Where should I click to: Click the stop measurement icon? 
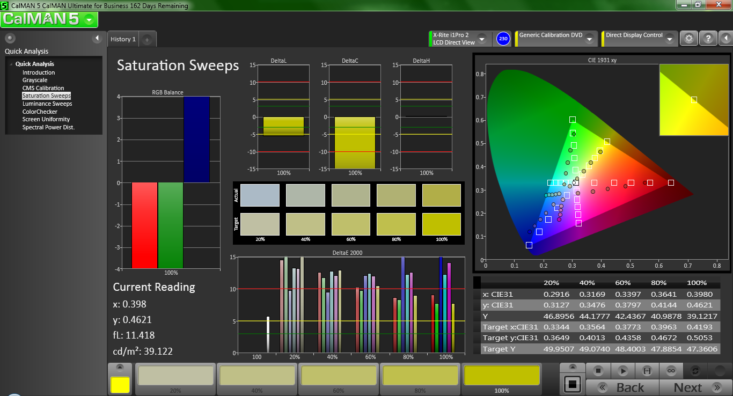pyautogui.click(x=598, y=371)
